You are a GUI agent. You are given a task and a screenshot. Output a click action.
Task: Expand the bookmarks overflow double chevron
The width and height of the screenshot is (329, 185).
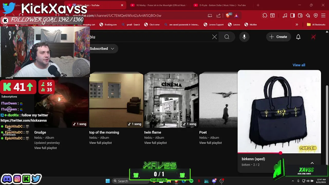pos(297,25)
